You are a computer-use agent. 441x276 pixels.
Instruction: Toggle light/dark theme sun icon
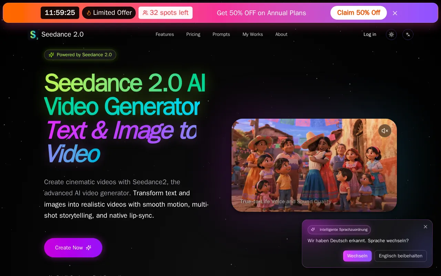391,34
